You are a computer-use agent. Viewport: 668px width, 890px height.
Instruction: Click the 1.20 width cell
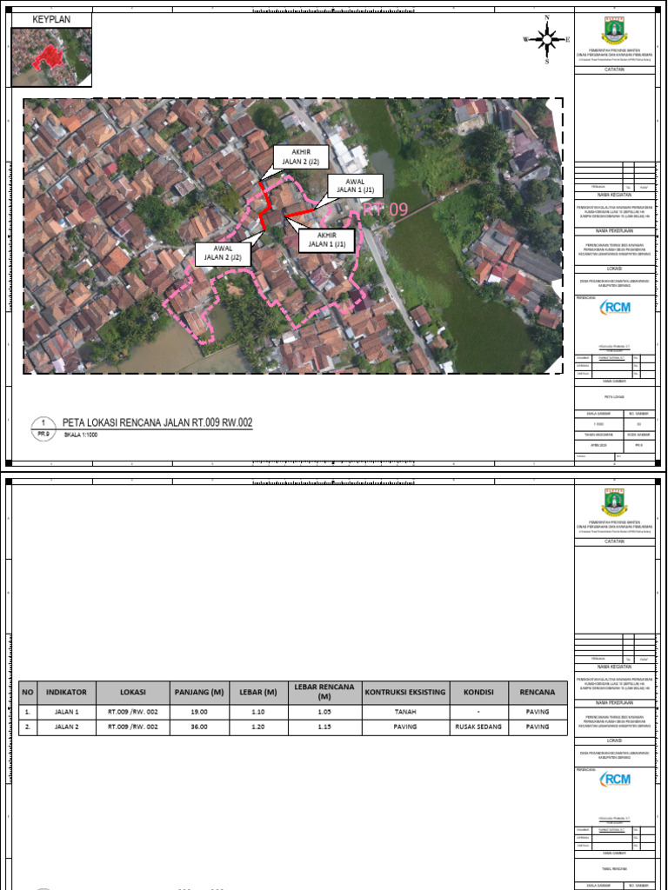(x=258, y=727)
